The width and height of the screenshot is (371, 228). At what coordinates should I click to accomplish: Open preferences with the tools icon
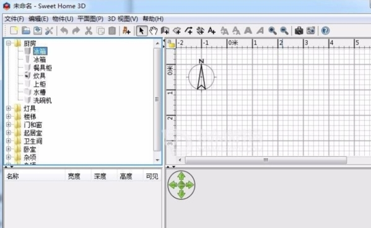pos(49,31)
